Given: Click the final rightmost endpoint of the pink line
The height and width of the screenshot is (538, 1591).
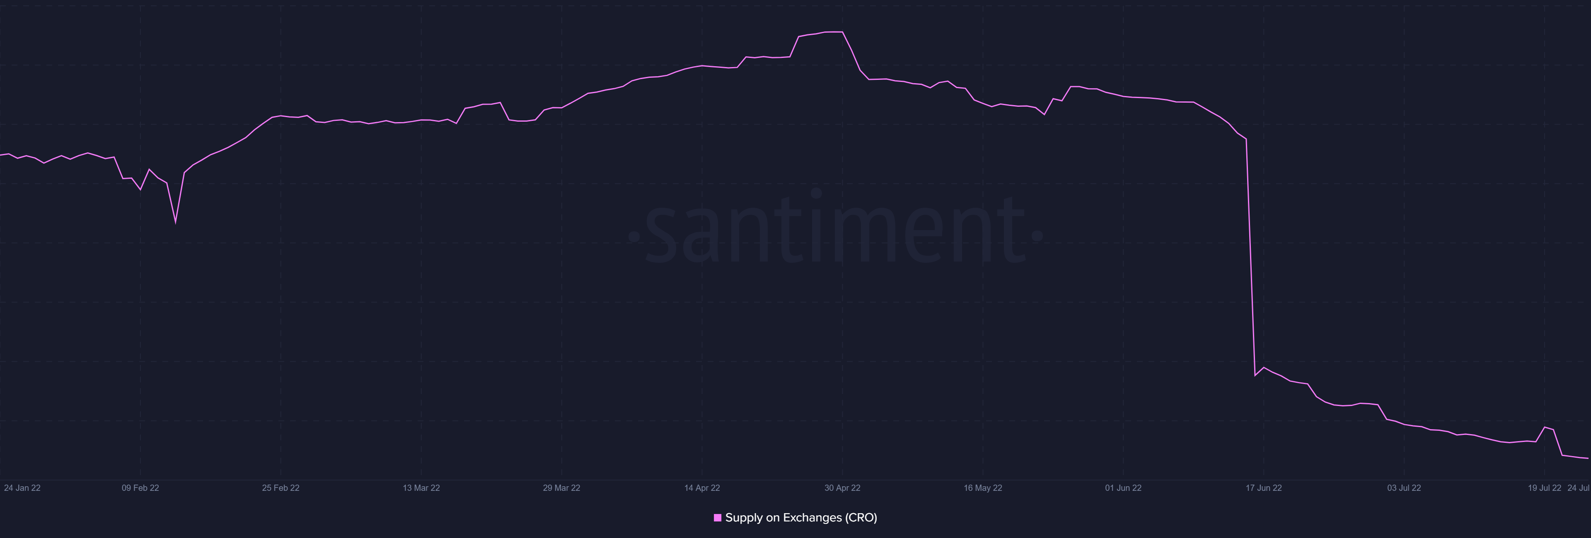Looking at the screenshot, I should (1587, 459).
